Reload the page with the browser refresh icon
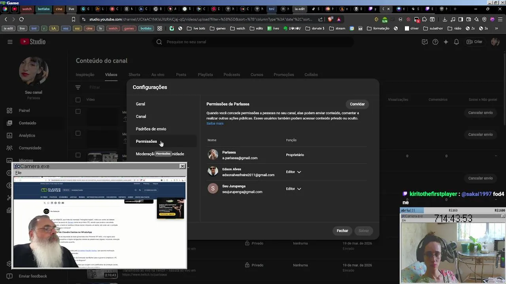The width and height of the screenshot is (506, 284). pyautogui.click(x=21, y=19)
